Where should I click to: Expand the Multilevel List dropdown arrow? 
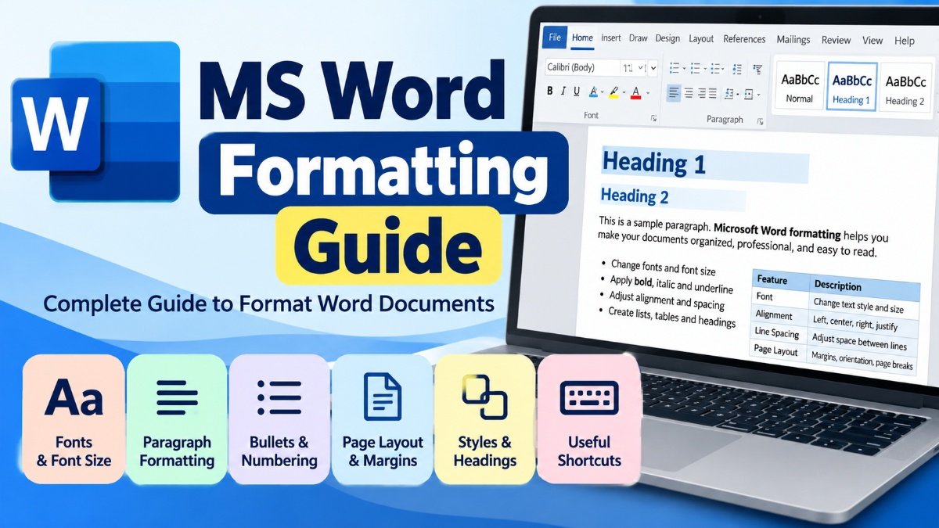pos(722,69)
